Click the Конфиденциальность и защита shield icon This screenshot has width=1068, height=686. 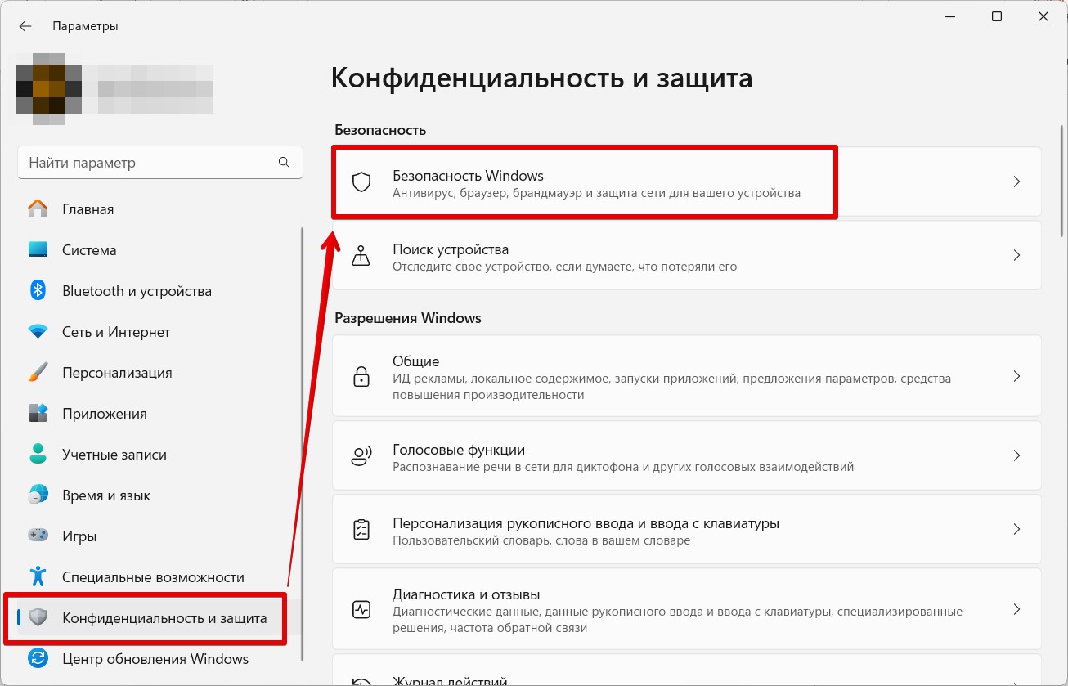coord(38,618)
